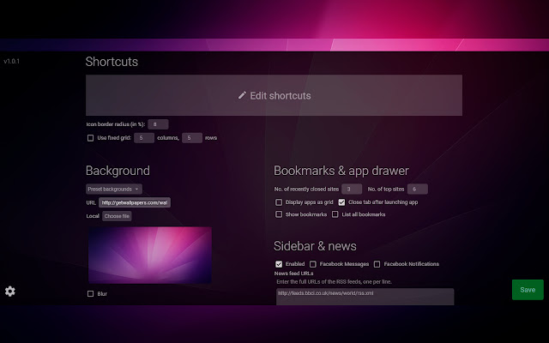
Task: Click the RSS feeds instruction text
Action: pyautogui.click(x=334, y=282)
